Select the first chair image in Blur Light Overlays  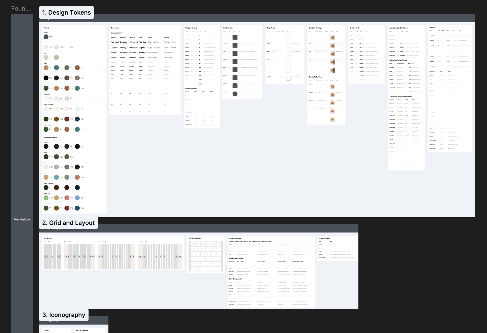coord(333,86)
